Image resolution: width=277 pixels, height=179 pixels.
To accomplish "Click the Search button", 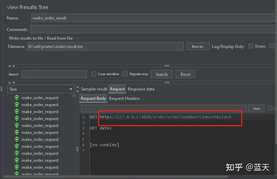I will coord(162,74).
